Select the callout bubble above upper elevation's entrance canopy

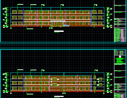(x=63, y=5)
